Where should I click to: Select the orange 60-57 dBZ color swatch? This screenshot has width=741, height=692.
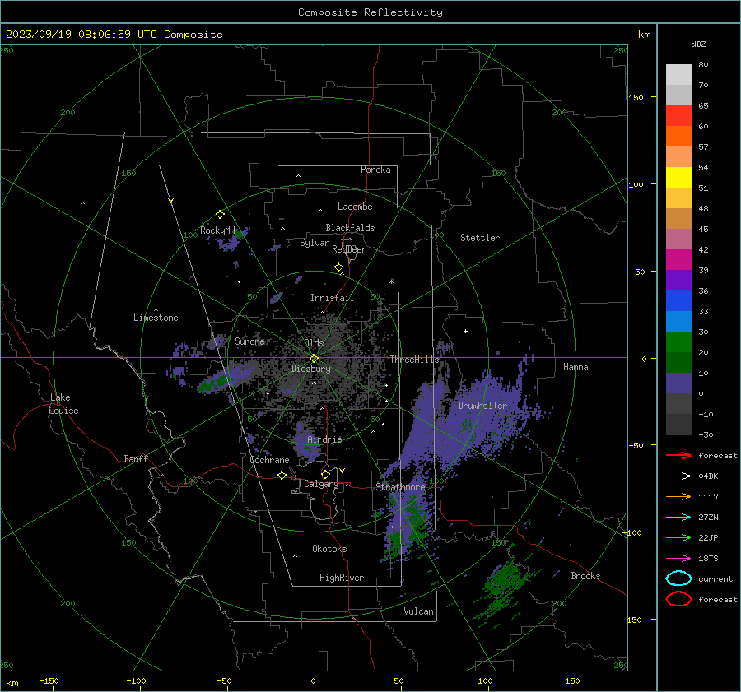tap(678, 137)
